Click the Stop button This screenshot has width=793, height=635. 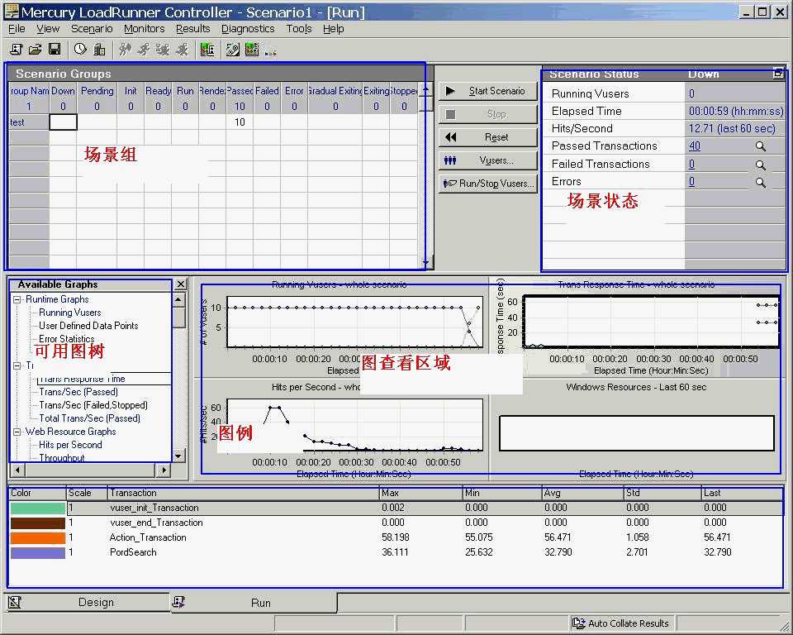(x=487, y=114)
